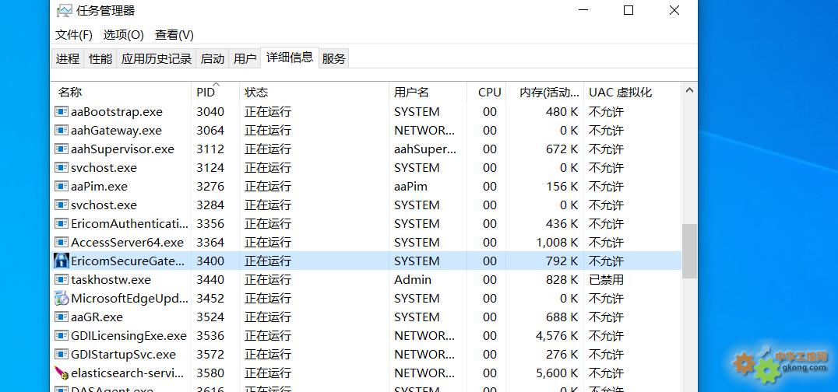This screenshot has height=392, width=838.
Task: Select the aahSupervisor.exe process name
Action: click(122, 149)
